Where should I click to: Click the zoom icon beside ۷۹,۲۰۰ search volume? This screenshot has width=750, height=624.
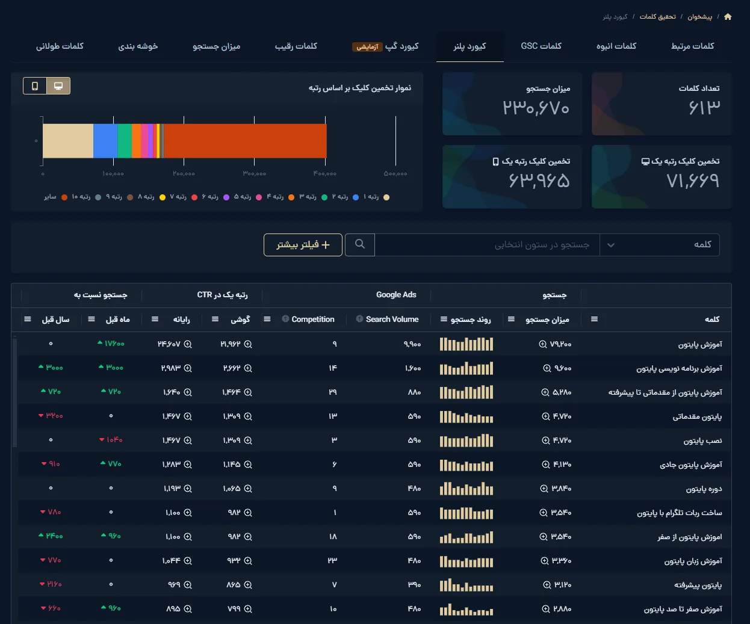point(543,344)
